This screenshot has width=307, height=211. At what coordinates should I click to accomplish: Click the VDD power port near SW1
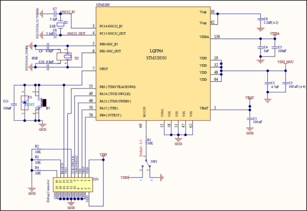tap(124, 178)
